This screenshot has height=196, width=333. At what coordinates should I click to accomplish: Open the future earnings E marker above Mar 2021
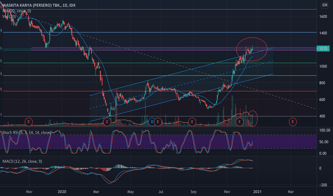[293, 122]
